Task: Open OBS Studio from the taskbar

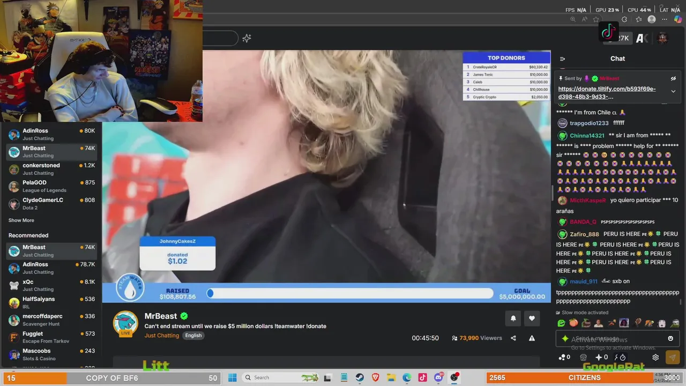Action: point(454,377)
